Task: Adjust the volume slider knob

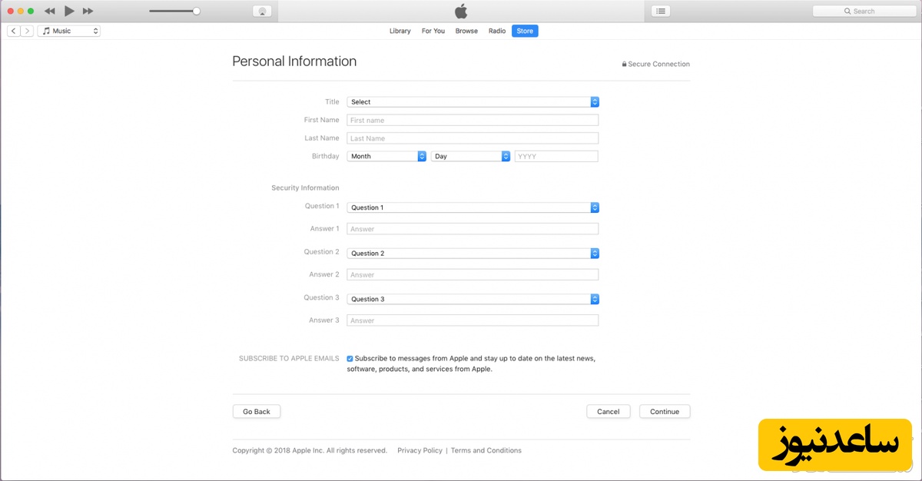Action: pyautogui.click(x=197, y=12)
